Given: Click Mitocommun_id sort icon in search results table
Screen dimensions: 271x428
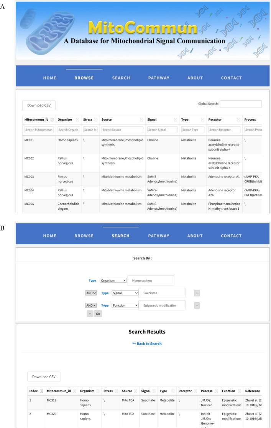Looking at the screenshot, I should coord(74,391).
